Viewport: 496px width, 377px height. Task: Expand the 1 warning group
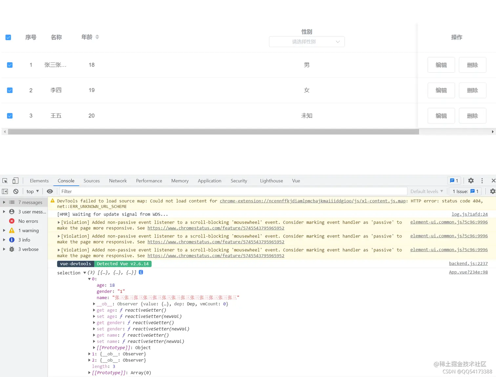[4, 230]
